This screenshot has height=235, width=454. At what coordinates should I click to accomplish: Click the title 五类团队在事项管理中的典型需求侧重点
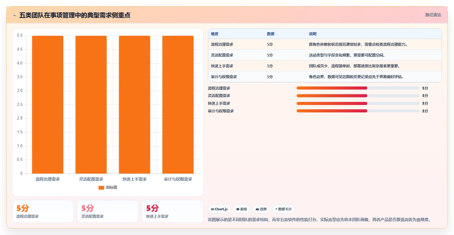(75, 15)
